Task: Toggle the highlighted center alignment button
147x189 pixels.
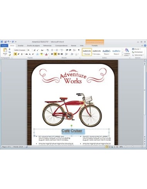Action: (55, 54)
